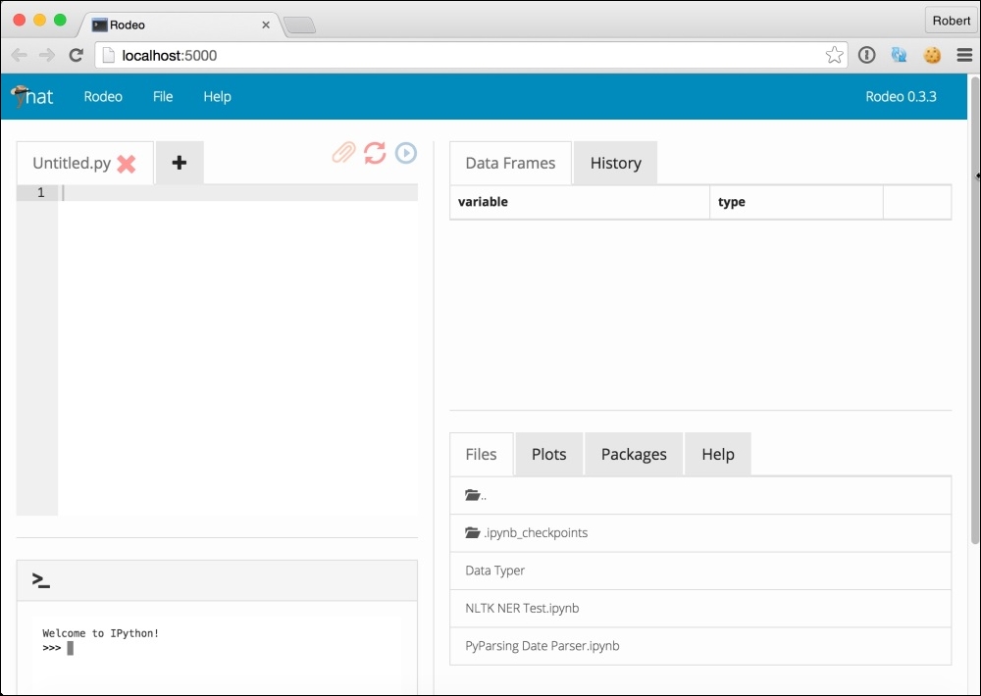Click the red refresh arrows icon
Screen dimensions: 981x696
(375, 153)
